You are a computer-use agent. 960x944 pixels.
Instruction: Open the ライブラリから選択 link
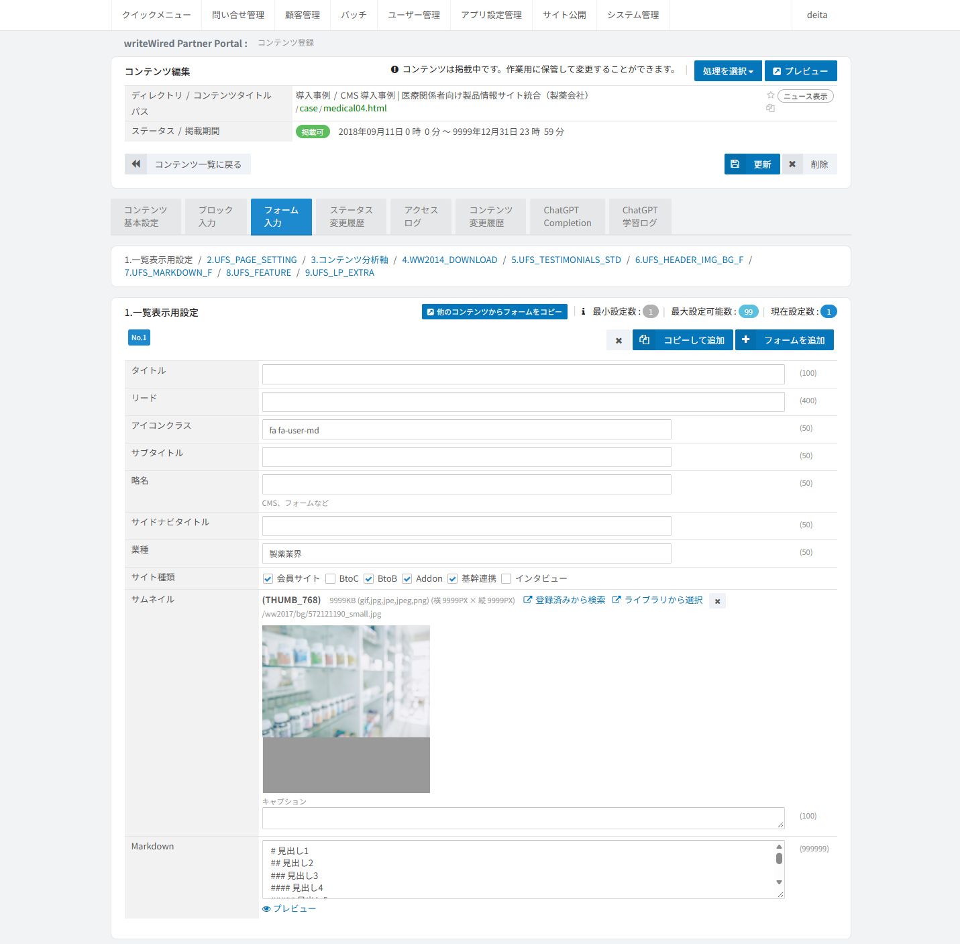(657, 600)
